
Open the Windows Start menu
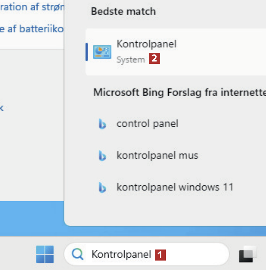click(x=45, y=254)
